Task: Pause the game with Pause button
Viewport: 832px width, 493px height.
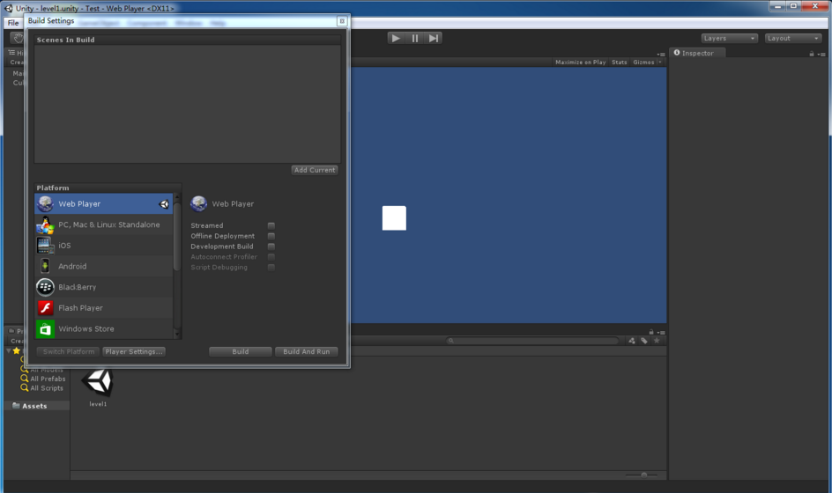Action: 415,38
